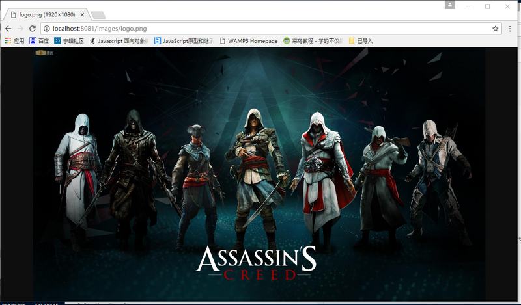Minimize the Chrome window

(468, 7)
